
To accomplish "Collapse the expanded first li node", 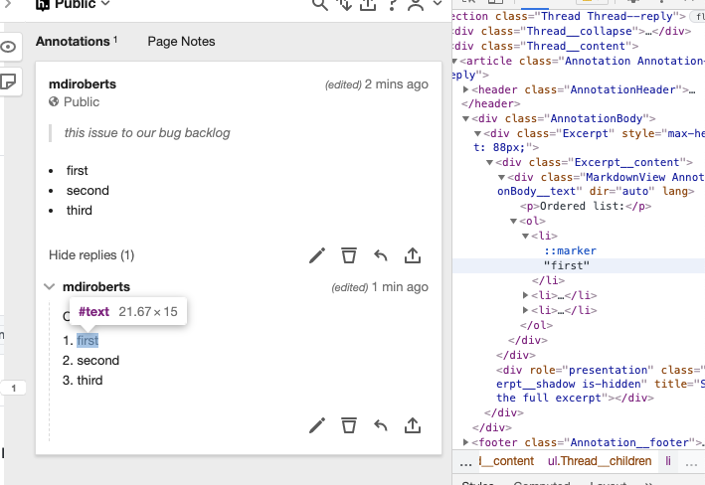I will coord(525,236).
